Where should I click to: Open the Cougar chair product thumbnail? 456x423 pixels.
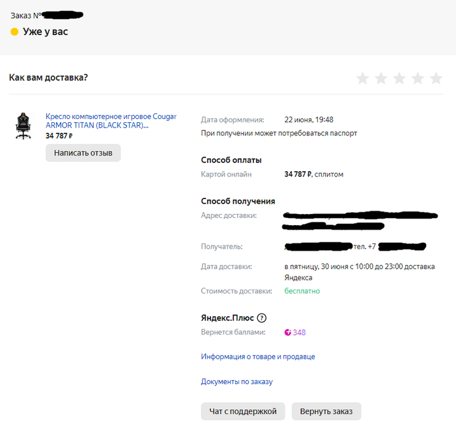tap(23, 126)
